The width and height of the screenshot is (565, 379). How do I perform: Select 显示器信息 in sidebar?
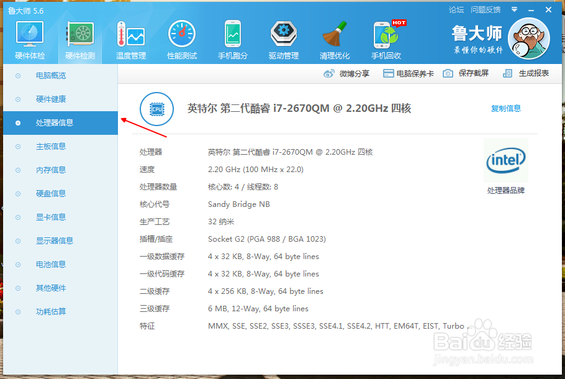click(x=61, y=241)
